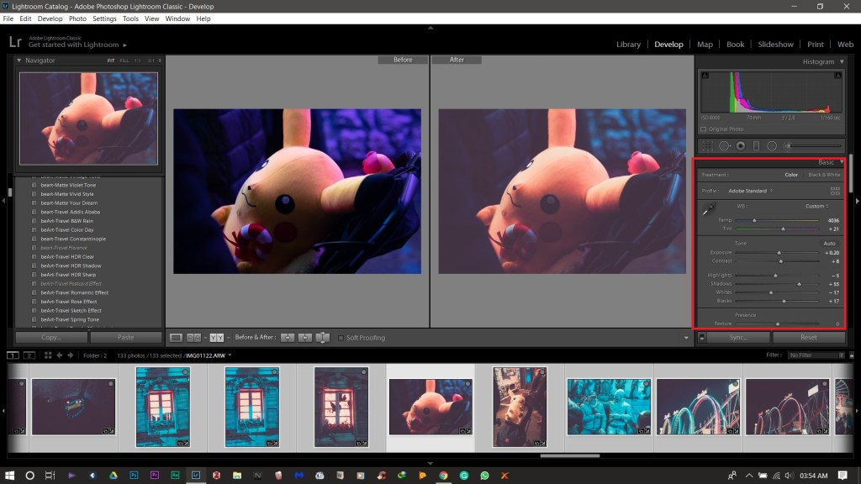Switch to Loupe view in toolbar
Viewport: 861px width, 484px height.
click(176, 337)
